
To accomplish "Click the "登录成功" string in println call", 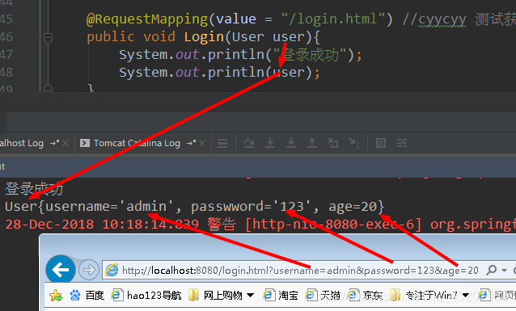I will pyautogui.click(x=310, y=55).
